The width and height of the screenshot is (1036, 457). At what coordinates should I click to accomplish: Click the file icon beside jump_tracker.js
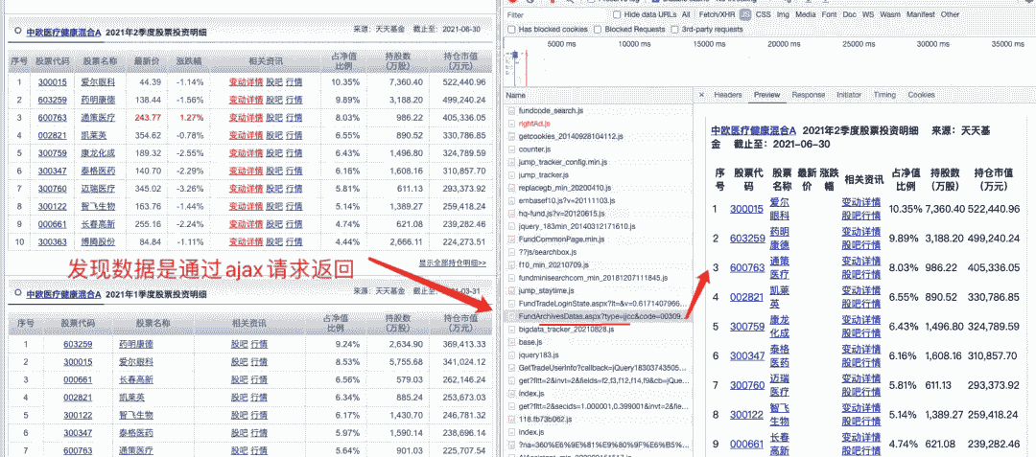(511, 175)
